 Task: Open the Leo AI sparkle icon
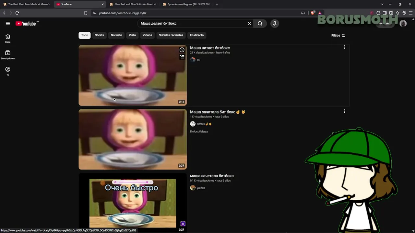[x=397, y=13]
